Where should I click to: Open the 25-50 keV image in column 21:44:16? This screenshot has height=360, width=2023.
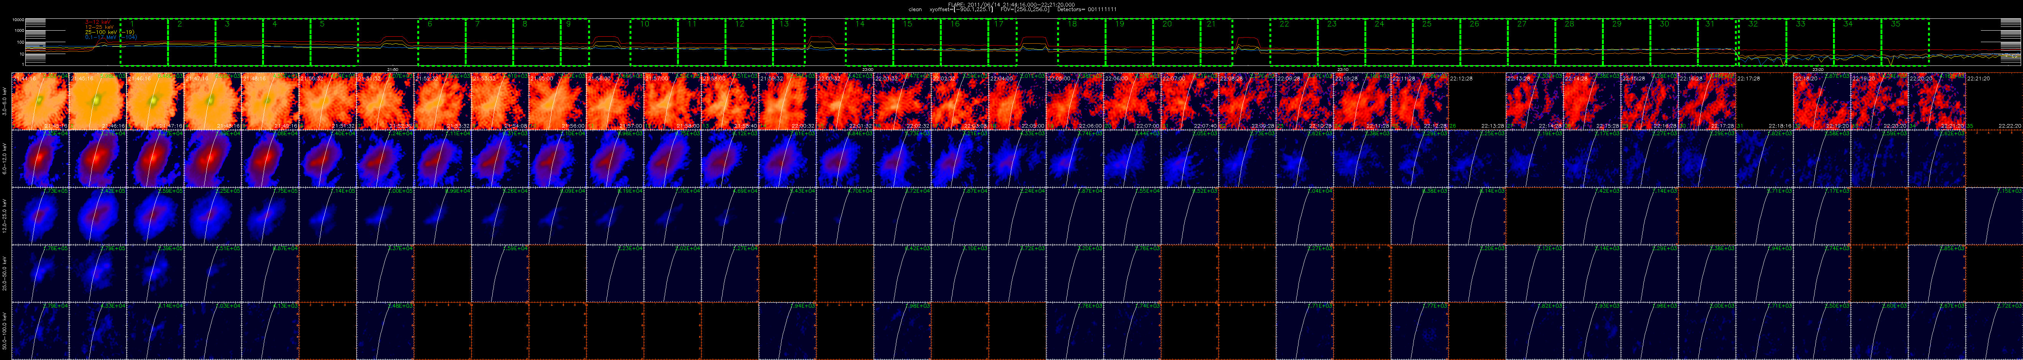[40, 273]
